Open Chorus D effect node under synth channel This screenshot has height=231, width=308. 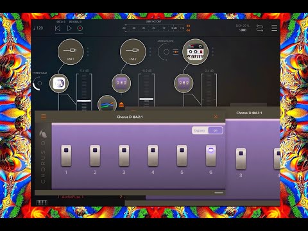pos(184,83)
